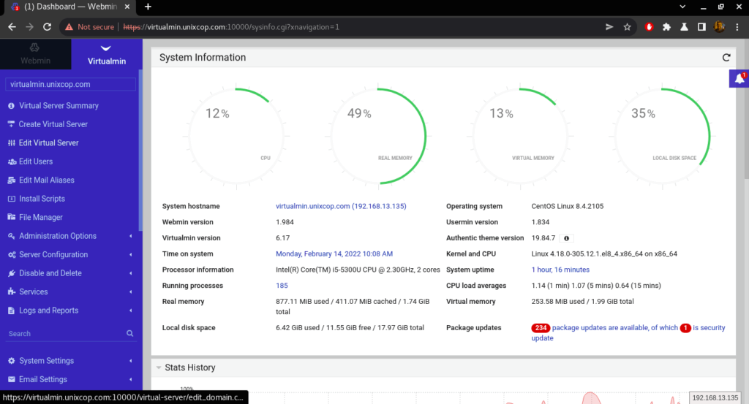The image size is (749, 404).
Task: Expand Logs and Reports submenu arrow
Action: click(x=130, y=310)
